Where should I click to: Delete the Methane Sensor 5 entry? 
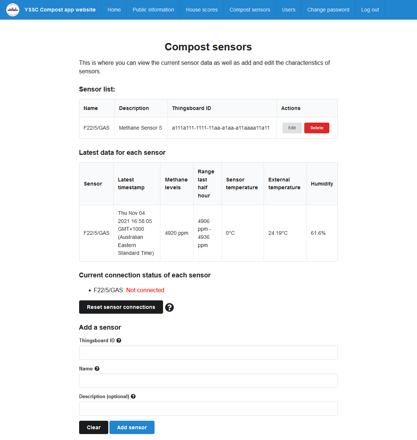pyautogui.click(x=316, y=128)
